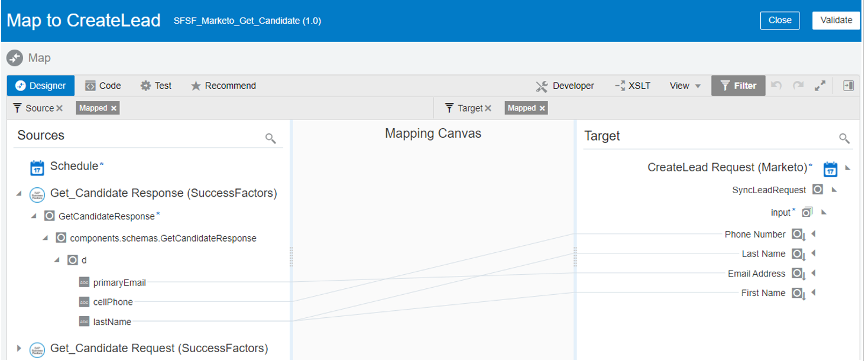Remove the Source filter

click(59, 108)
